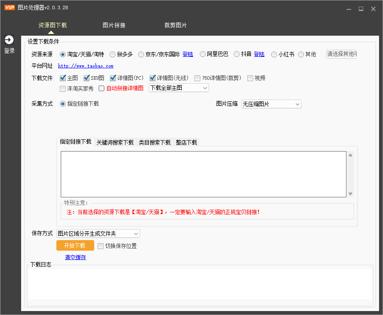This screenshot has width=383, height=315.
Task: Check 切换保存位置 checkbox
Action: point(100,246)
